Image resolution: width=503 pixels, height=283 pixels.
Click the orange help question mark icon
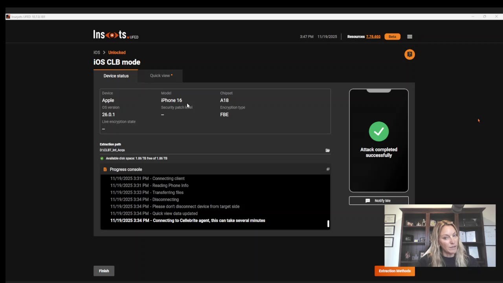tap(409, 55)
